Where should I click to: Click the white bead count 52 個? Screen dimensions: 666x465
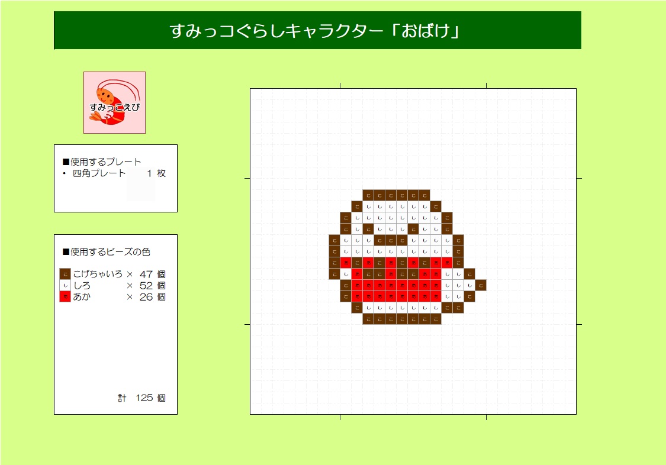click(x=153, y=286)
